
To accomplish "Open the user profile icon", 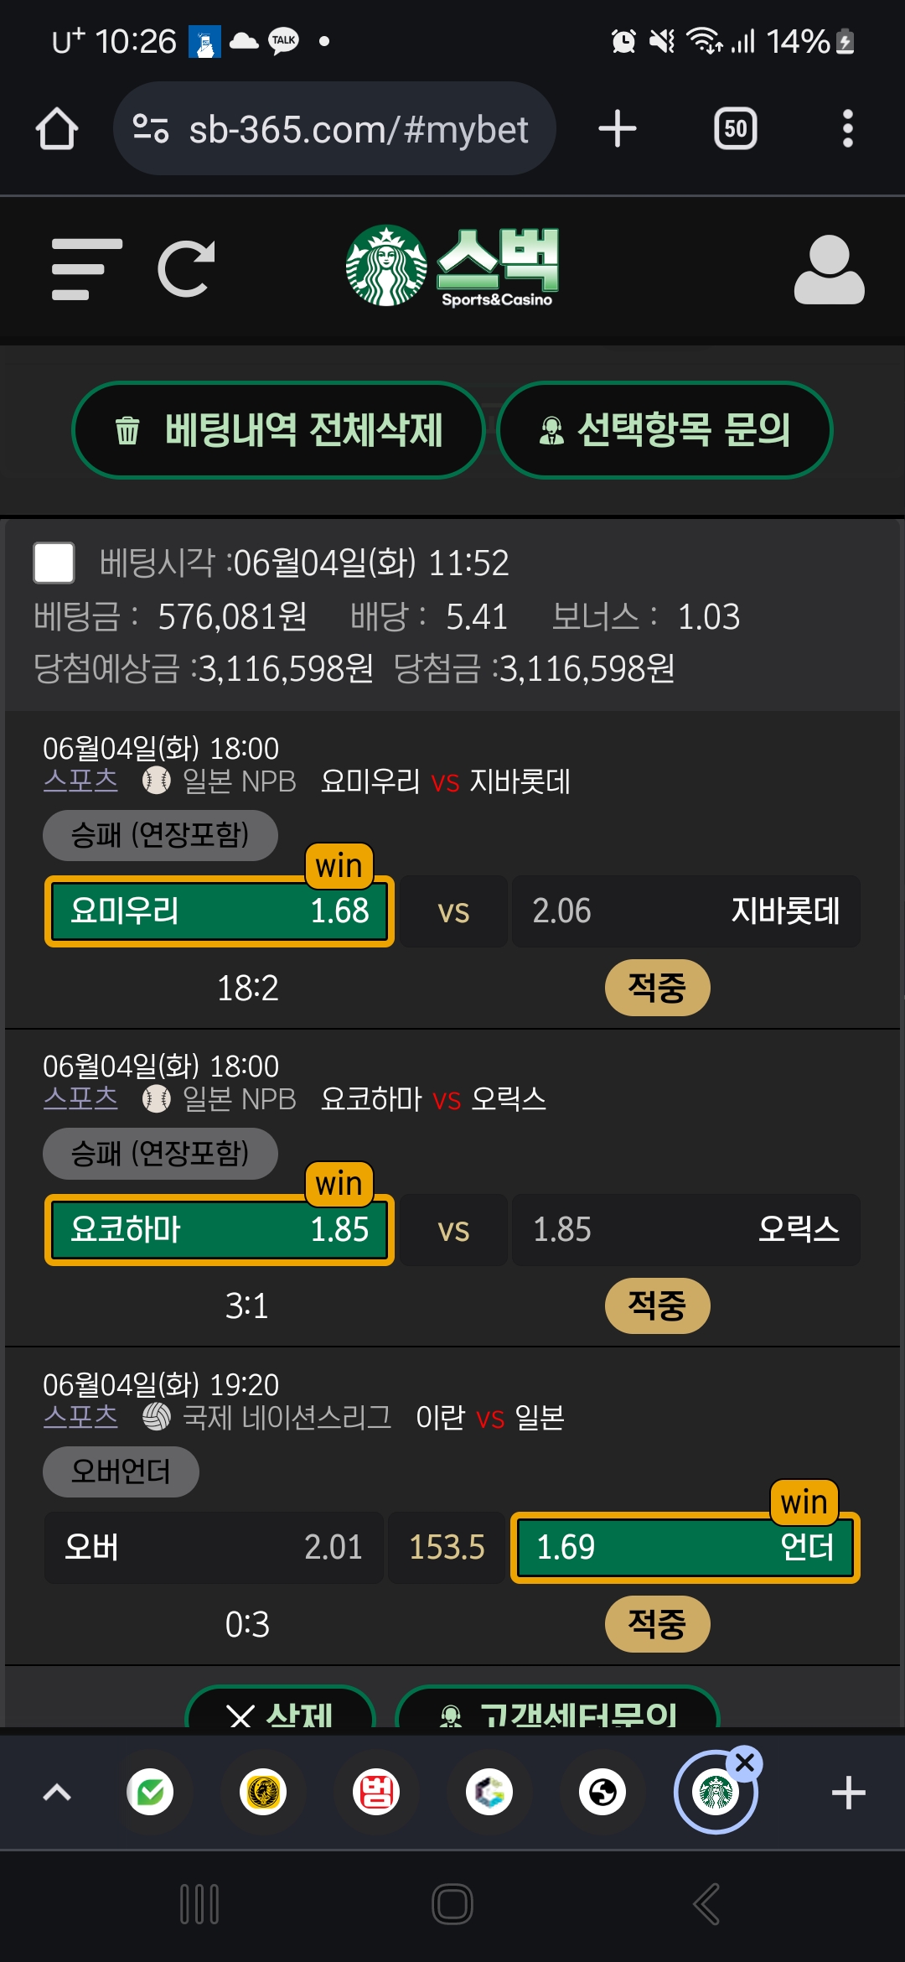I will click(x=829, y=269).
